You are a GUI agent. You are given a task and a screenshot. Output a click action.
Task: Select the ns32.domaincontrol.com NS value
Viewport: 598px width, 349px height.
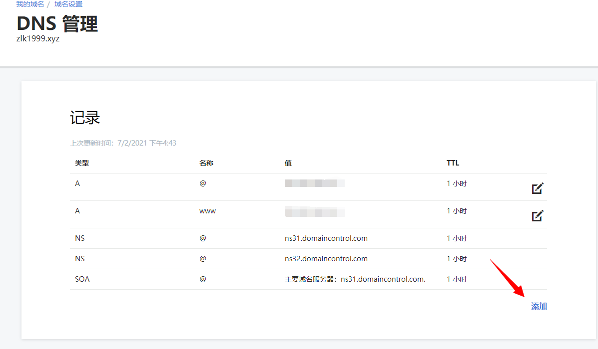tap(326, 259)
